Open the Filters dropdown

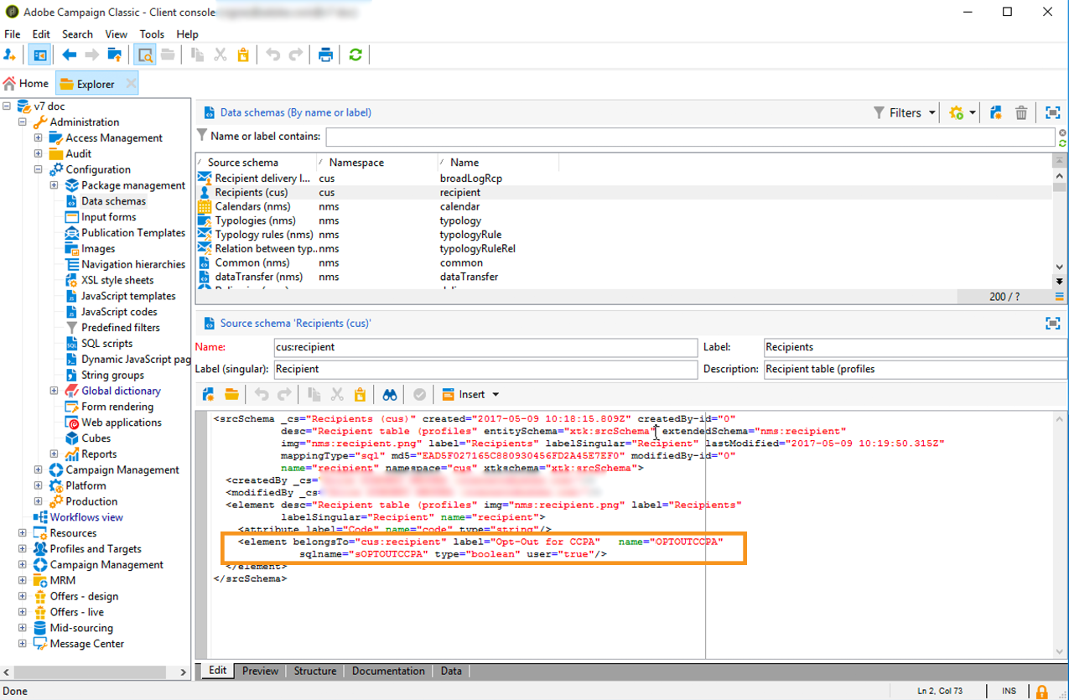tap(905, 113)
